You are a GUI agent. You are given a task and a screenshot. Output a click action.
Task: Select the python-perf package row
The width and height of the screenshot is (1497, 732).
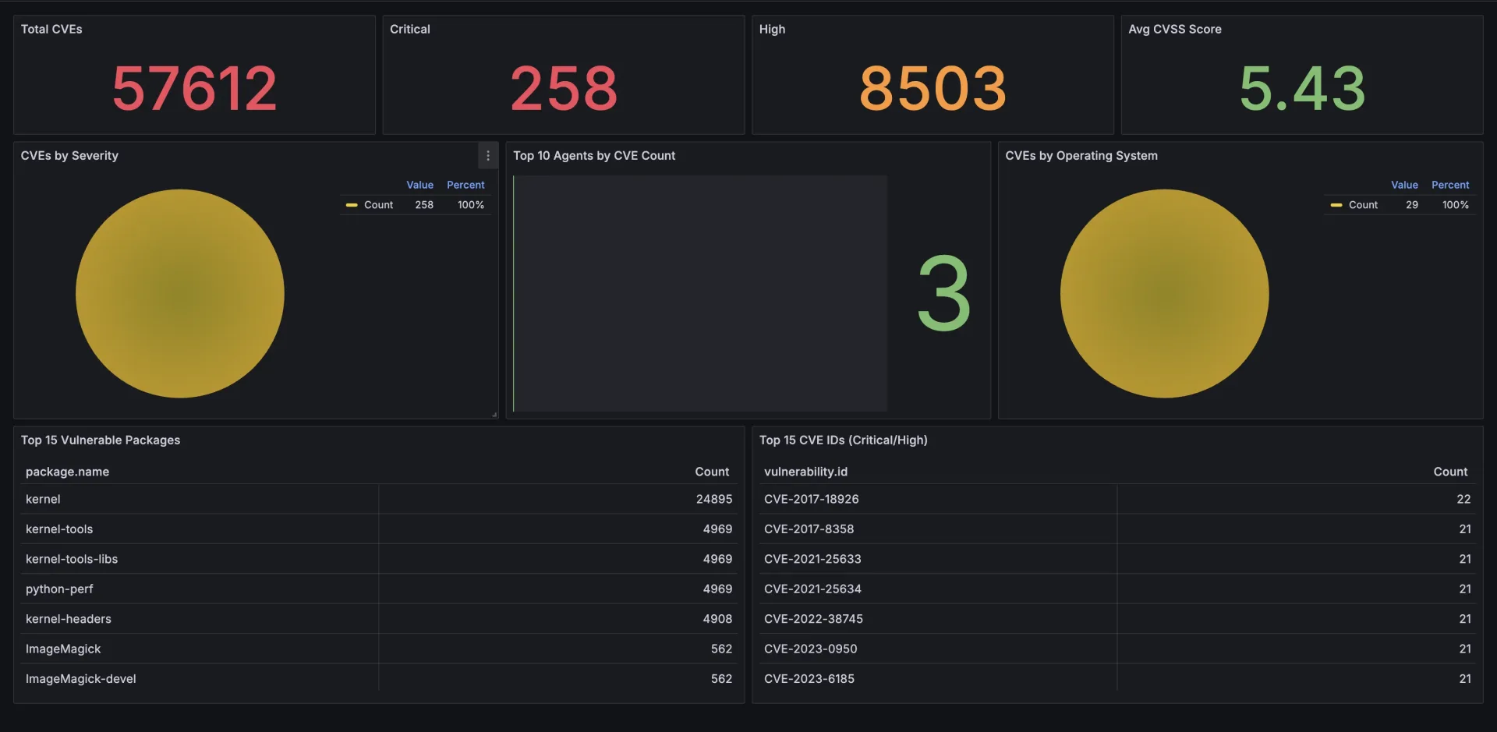pos(379,589)
